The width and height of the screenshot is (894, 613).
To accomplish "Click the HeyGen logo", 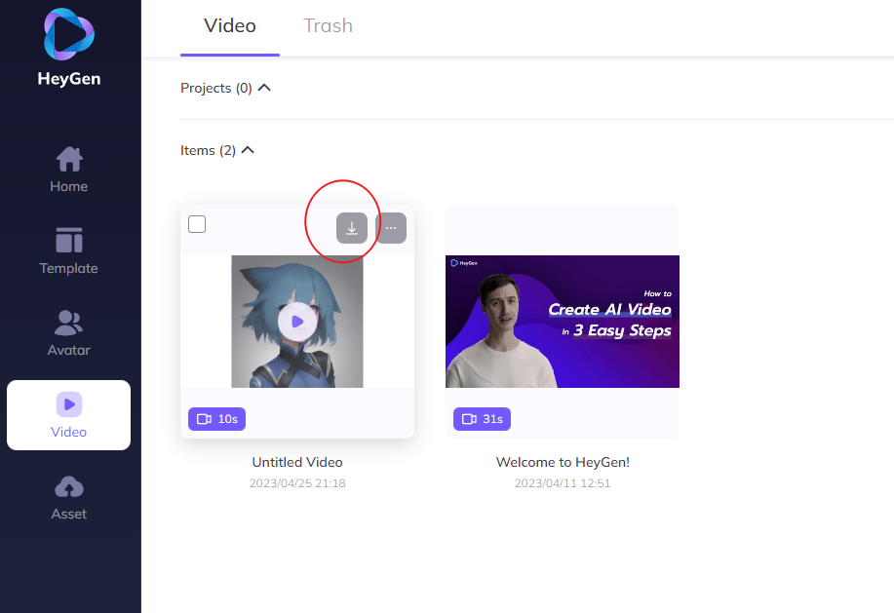I will point(68,44).
